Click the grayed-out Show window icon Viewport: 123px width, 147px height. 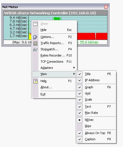pyautogui.click(x=35, y=24)
